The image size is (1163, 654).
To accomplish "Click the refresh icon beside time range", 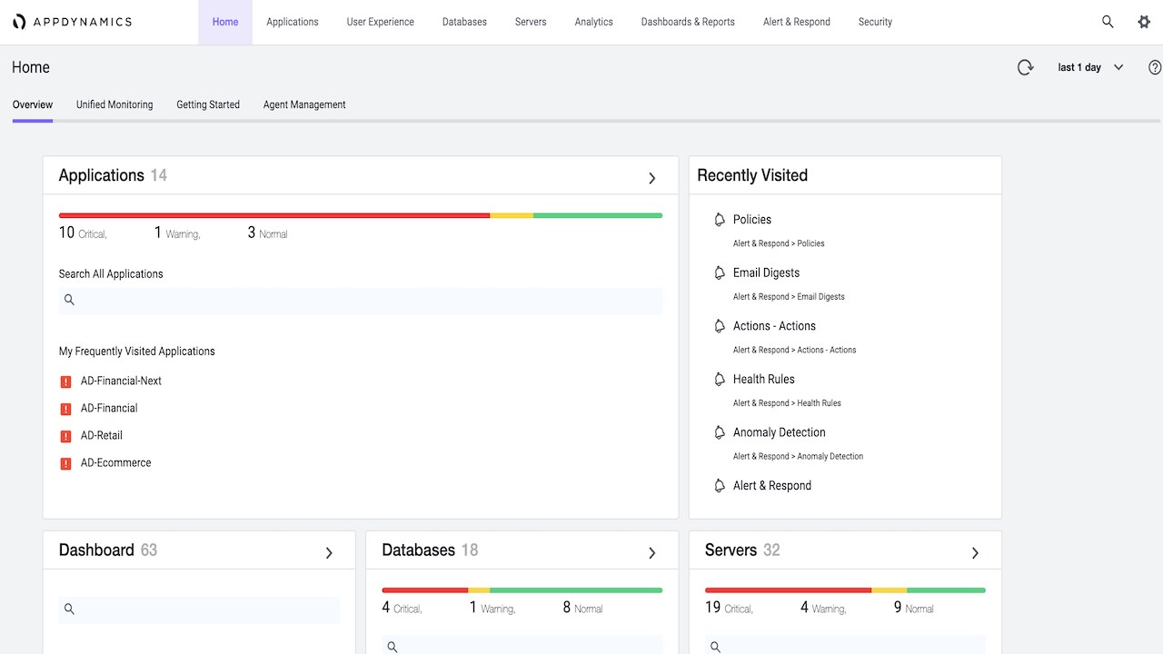I will pos(1026,67).
